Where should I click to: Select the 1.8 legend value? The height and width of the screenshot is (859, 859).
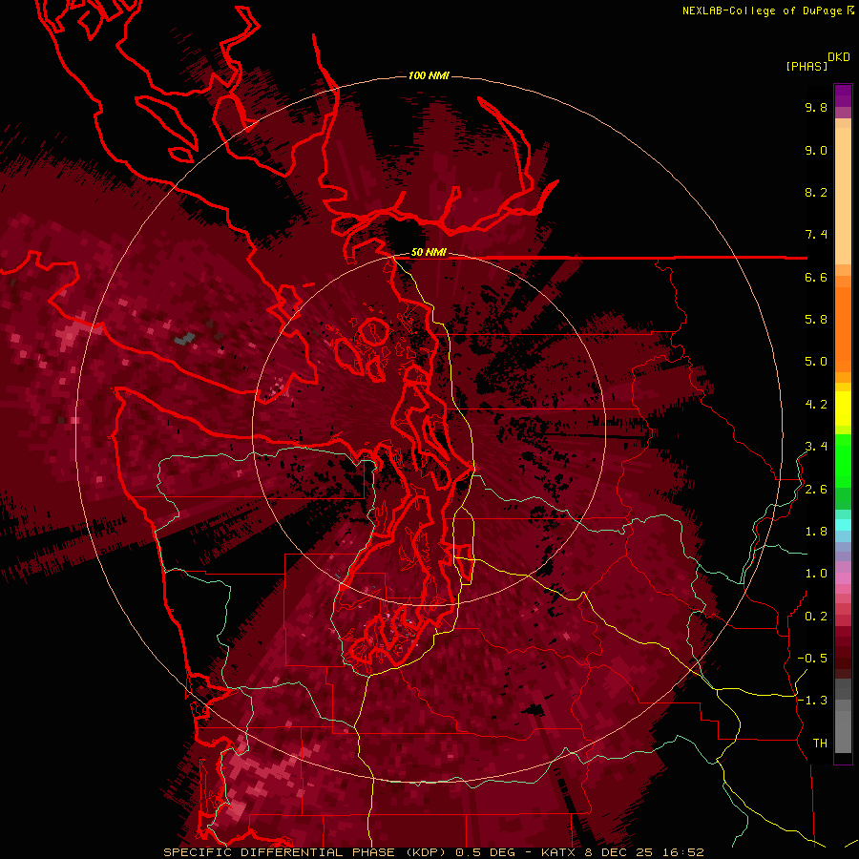pos(816,532)
